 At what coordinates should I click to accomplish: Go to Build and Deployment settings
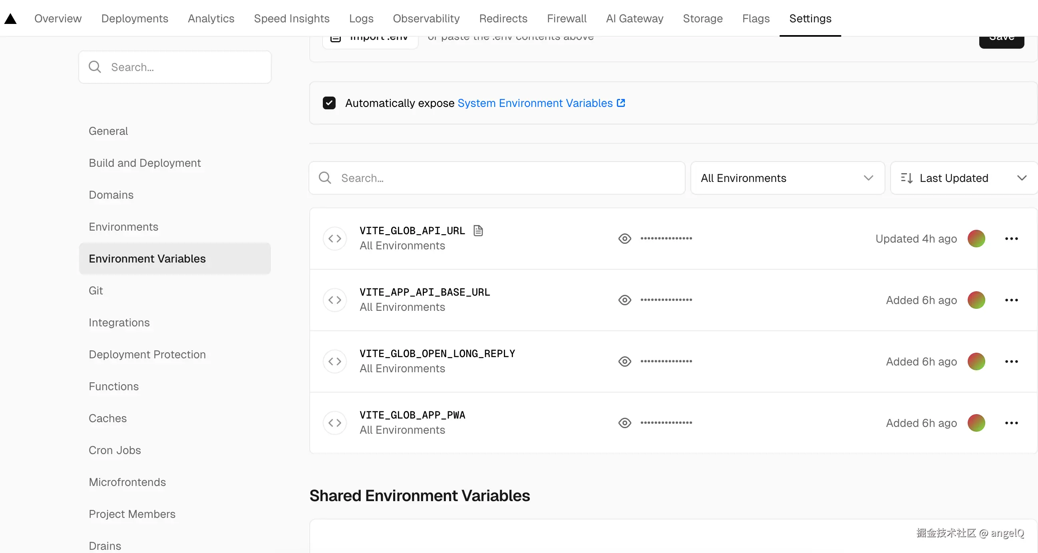[x=145, y=163]
